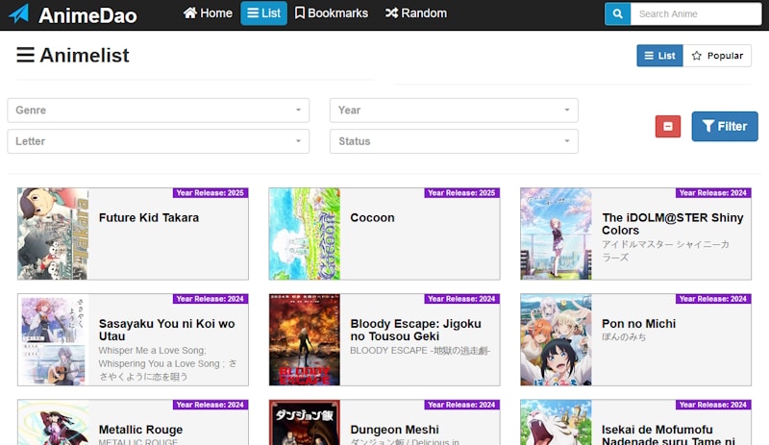Open the Metallic Rouge title link
This screenshot has height=445, width=769.
coord(140,430)
